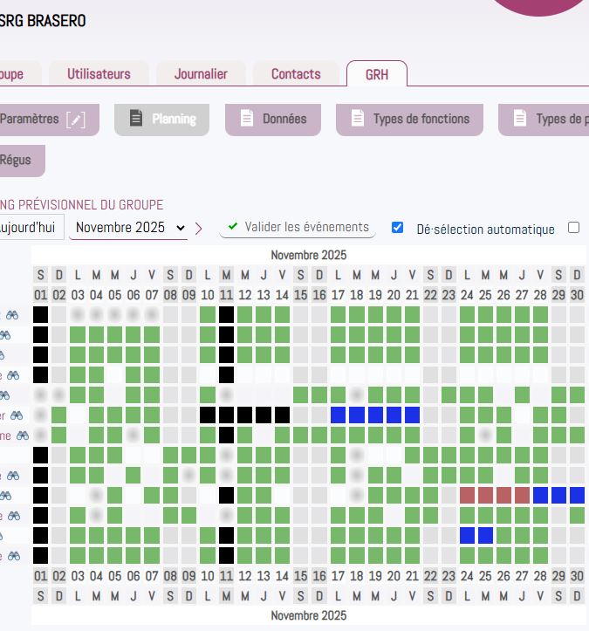Click green checkmark in Valider les événements

(x=233, y=227)
